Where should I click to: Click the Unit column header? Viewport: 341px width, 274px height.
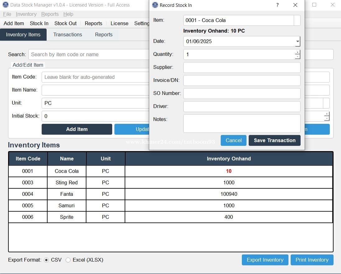(106, 159)
